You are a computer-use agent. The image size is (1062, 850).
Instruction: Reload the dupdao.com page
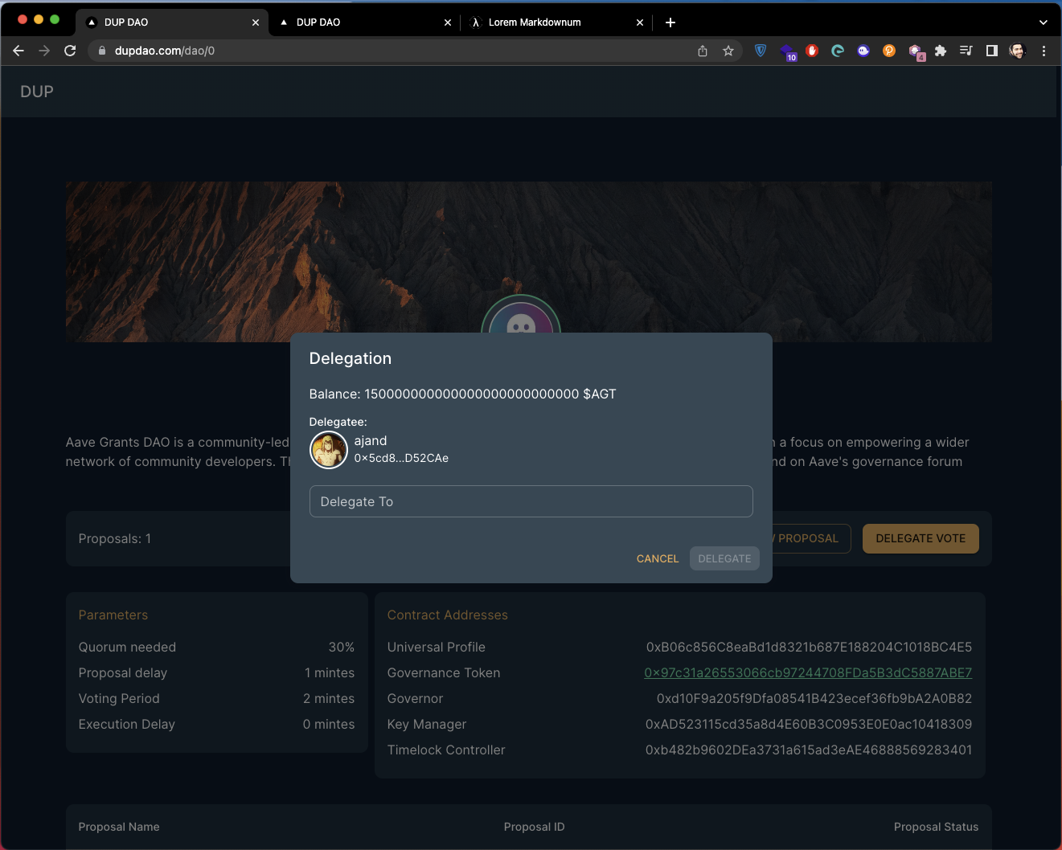click(x=70, y=51)
